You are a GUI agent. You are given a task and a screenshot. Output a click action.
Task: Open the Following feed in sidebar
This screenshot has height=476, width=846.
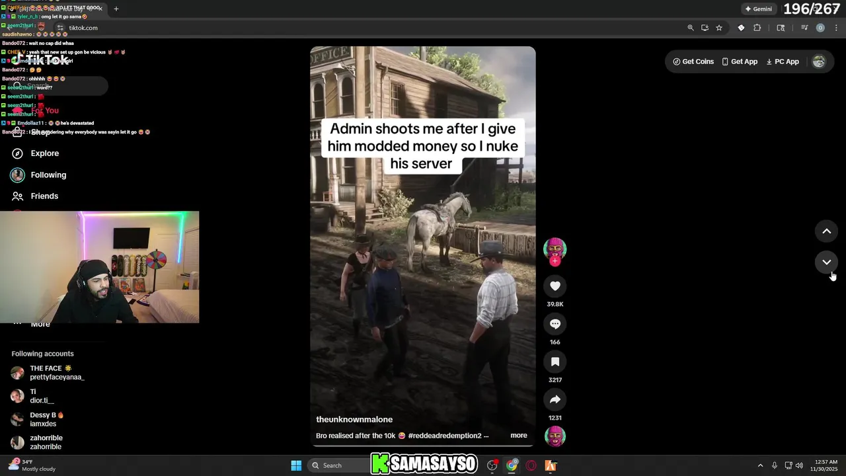[x=48, y=175]
